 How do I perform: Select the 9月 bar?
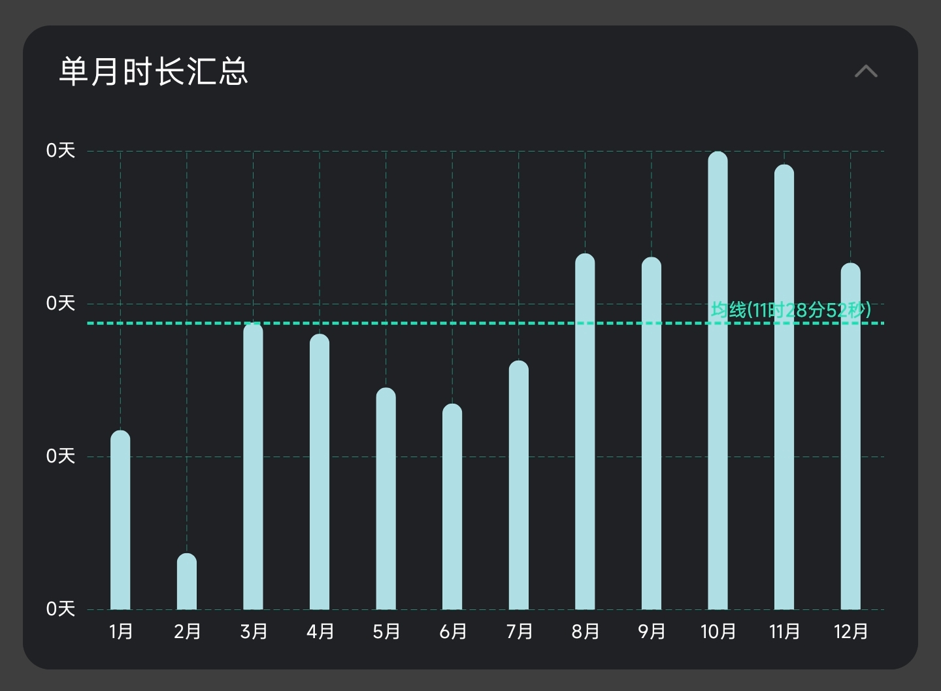point(652,433)
